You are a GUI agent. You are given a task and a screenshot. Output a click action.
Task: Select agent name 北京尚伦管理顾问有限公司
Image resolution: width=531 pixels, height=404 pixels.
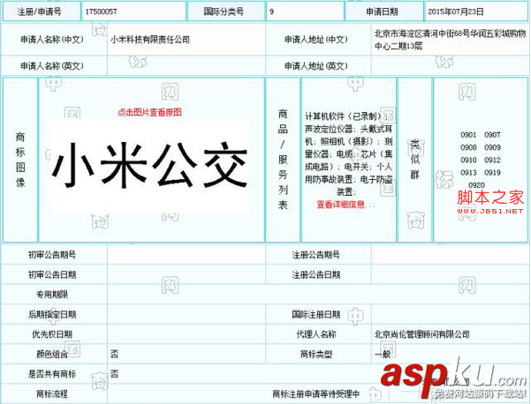point(421,334)
